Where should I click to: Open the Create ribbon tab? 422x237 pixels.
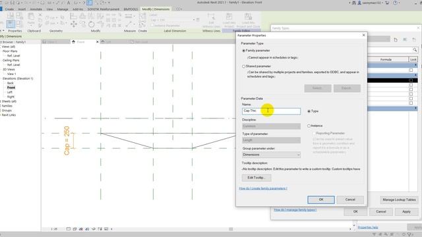coord(9,9)
